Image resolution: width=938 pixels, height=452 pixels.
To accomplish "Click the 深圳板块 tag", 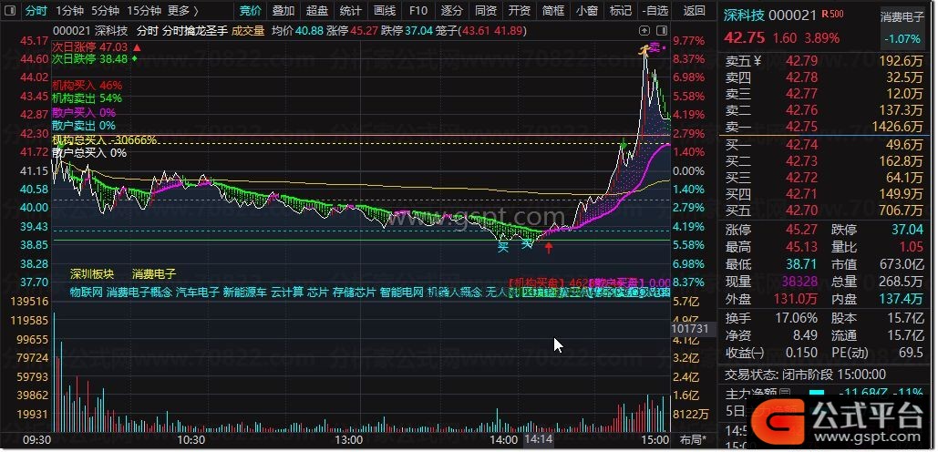I will click(x=92, y=274).
